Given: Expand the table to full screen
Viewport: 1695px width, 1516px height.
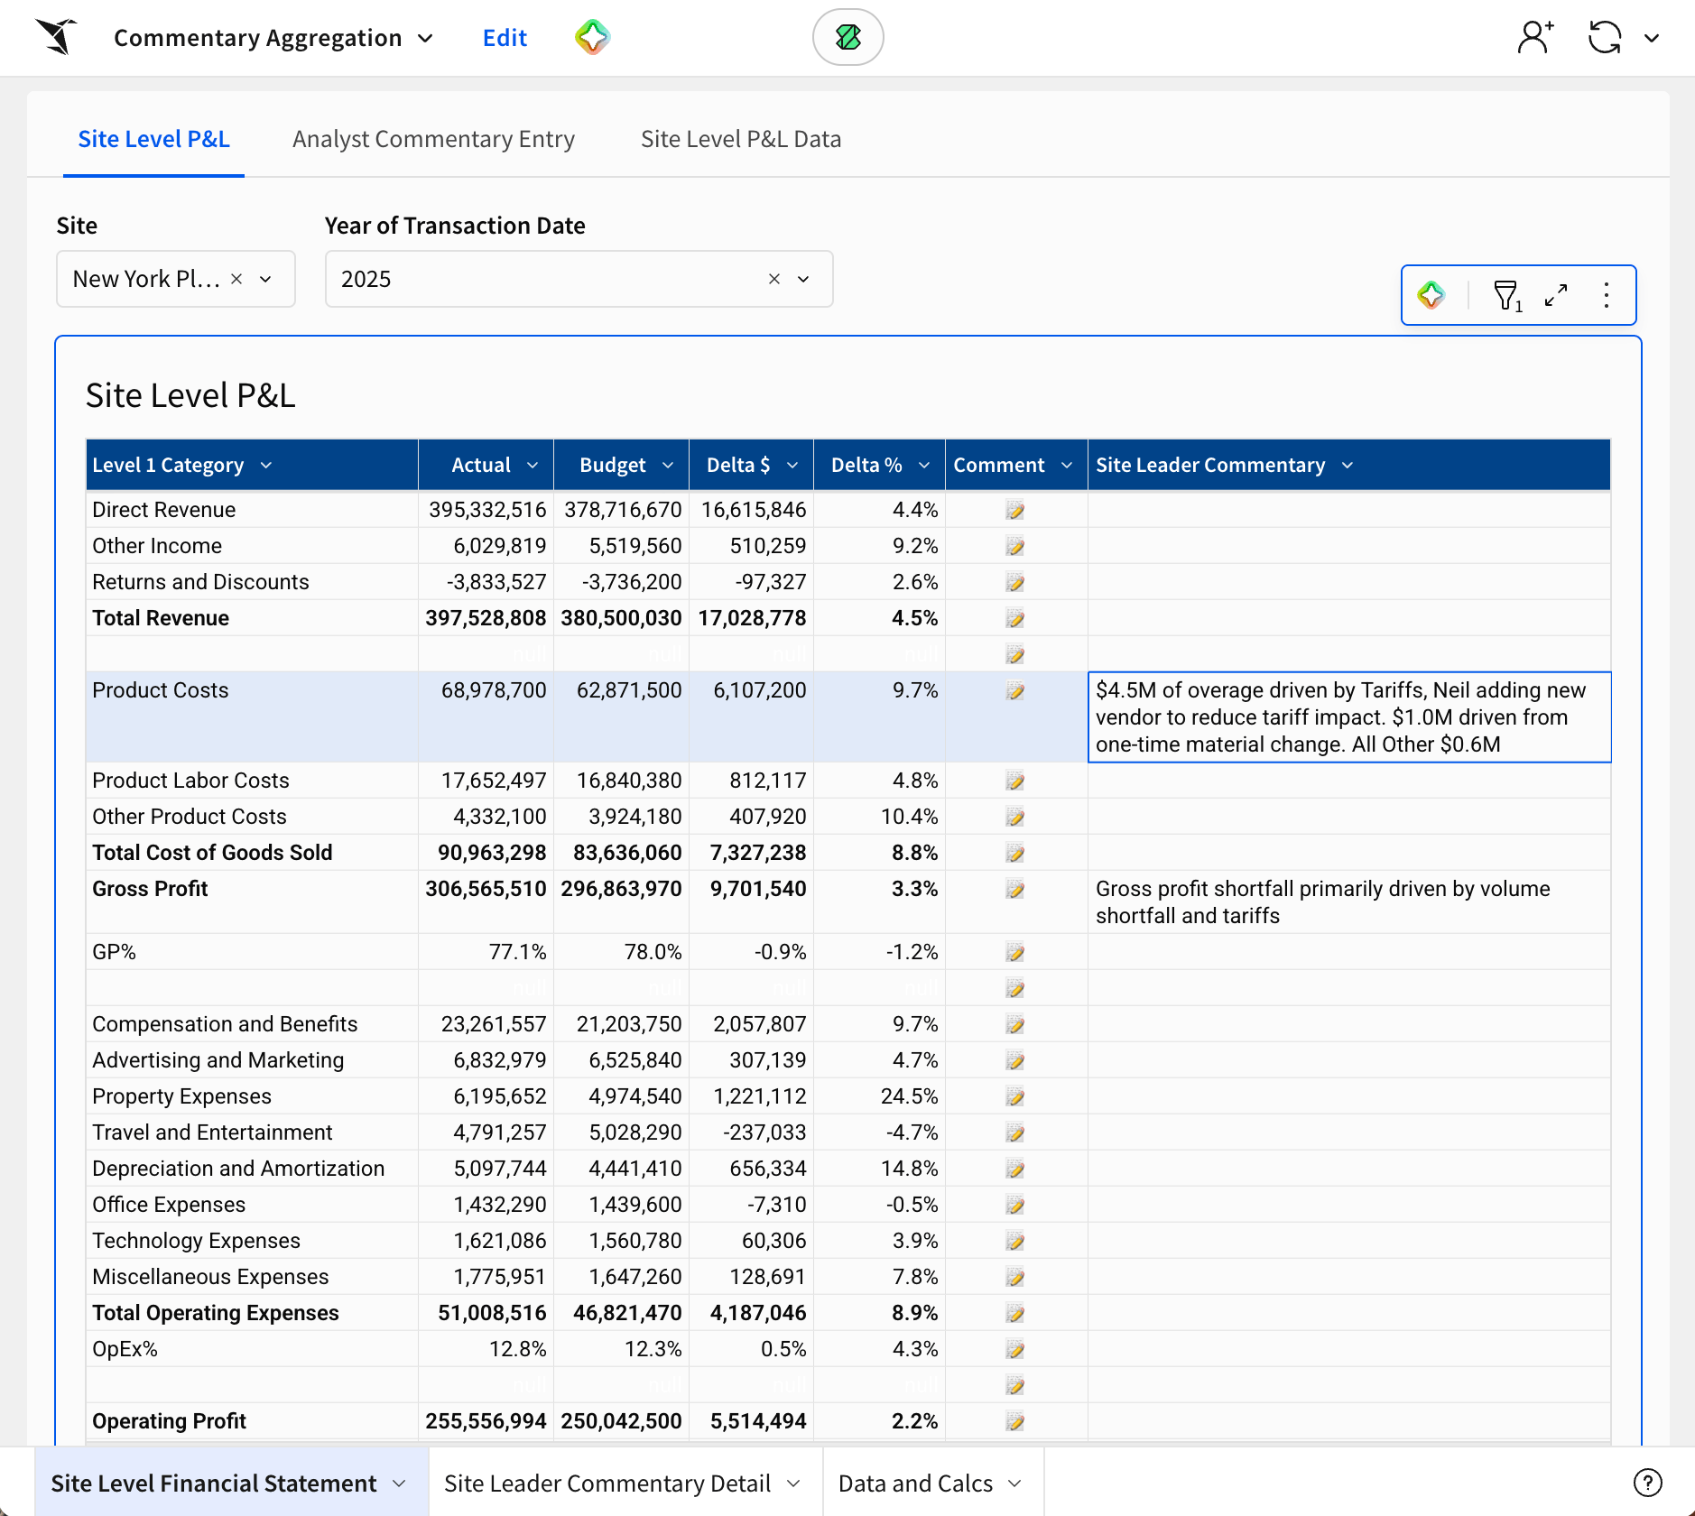Looking at the screenshot, I should (x=1556, y=295).
